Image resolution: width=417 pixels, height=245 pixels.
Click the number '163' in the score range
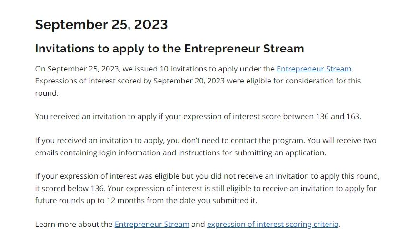353,117
